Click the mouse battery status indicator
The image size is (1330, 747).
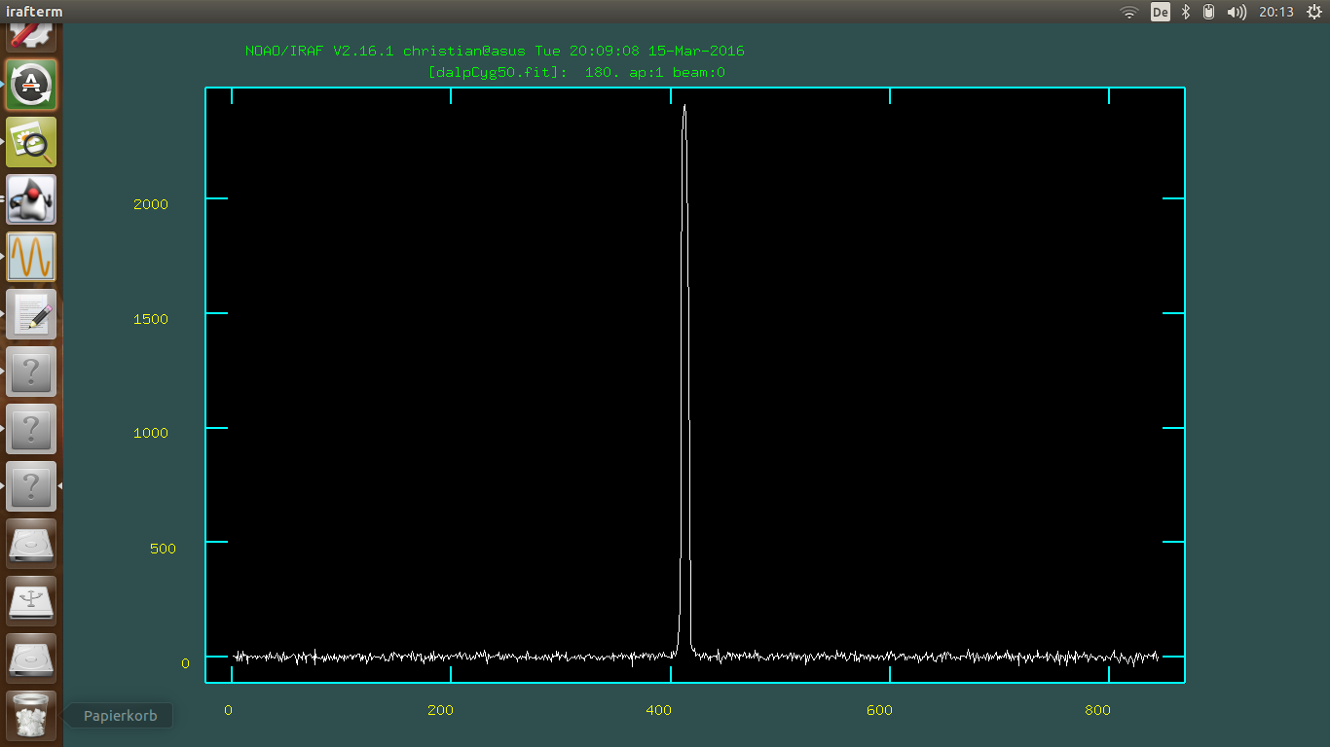pos(1209,12)
